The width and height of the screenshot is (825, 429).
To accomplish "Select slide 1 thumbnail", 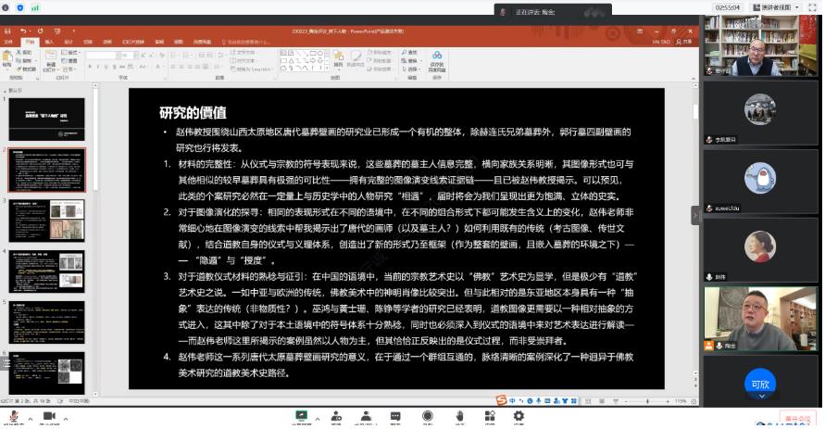I will point(46,119).
